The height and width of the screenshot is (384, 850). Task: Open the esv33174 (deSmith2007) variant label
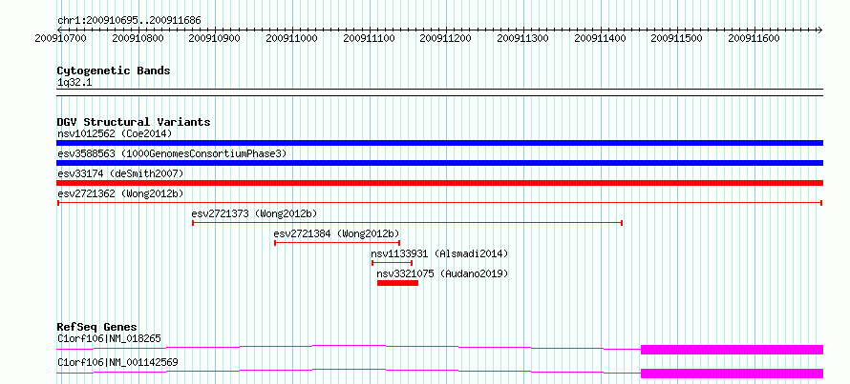(x=120, y=173)
